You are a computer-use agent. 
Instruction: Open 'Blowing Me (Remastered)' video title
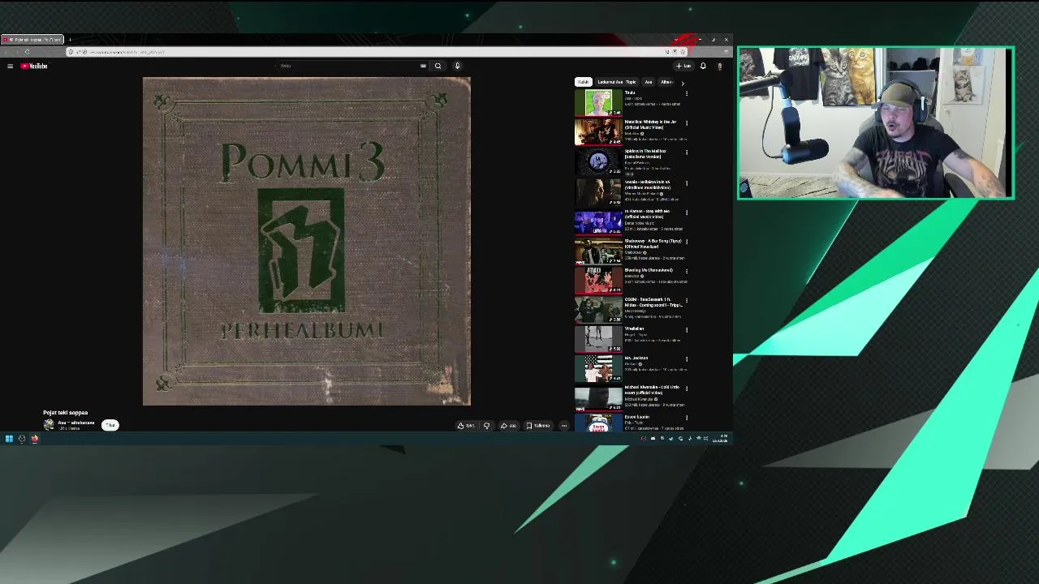pos(649,270)
